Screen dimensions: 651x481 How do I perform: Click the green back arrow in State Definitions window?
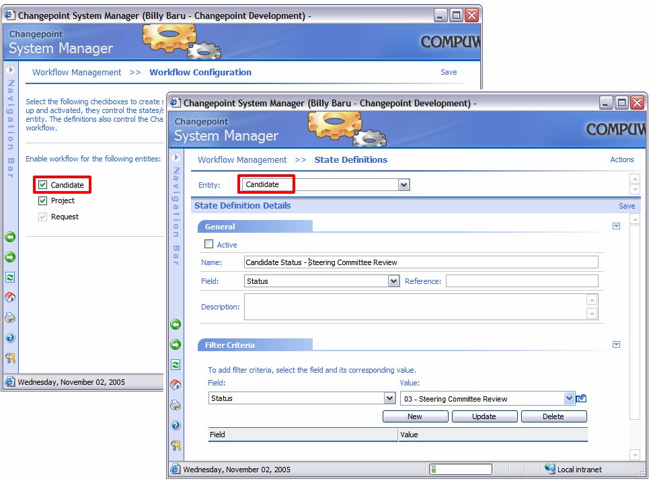(176, 324)
